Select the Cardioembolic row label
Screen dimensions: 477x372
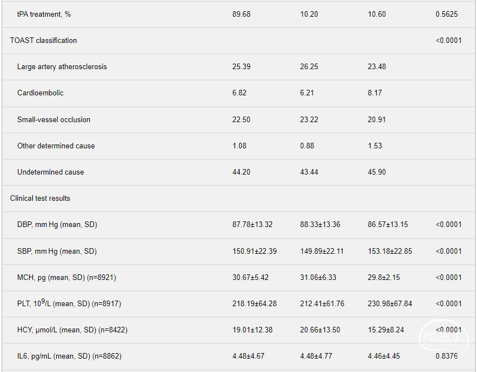pyautogui.click(x=40, y=93)
